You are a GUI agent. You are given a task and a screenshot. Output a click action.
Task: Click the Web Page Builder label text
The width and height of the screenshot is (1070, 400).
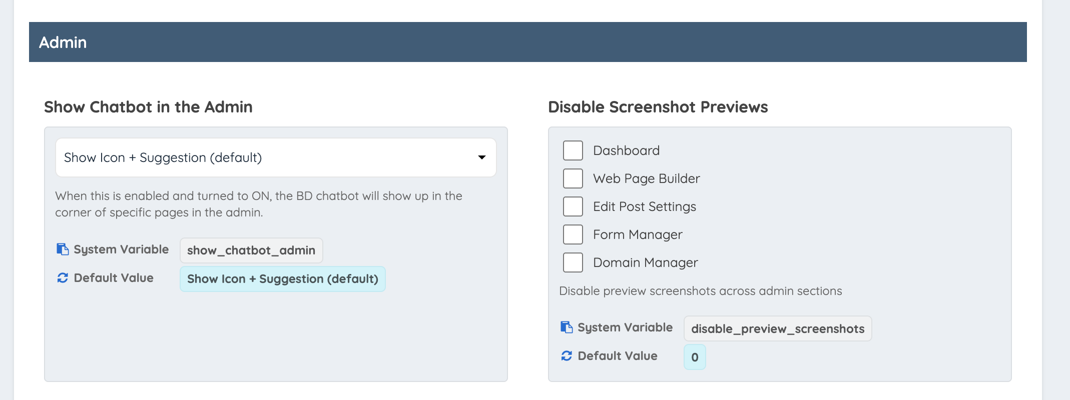(x=647, y=178)
